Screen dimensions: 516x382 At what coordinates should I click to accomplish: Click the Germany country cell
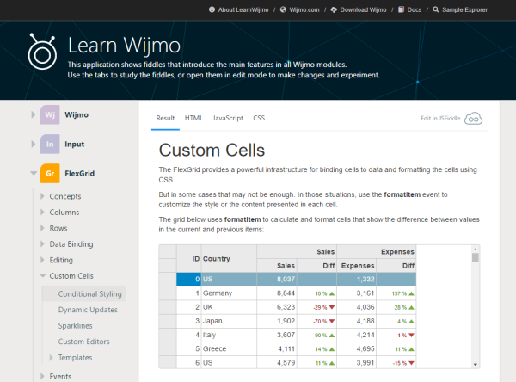(x=229, y=293)
